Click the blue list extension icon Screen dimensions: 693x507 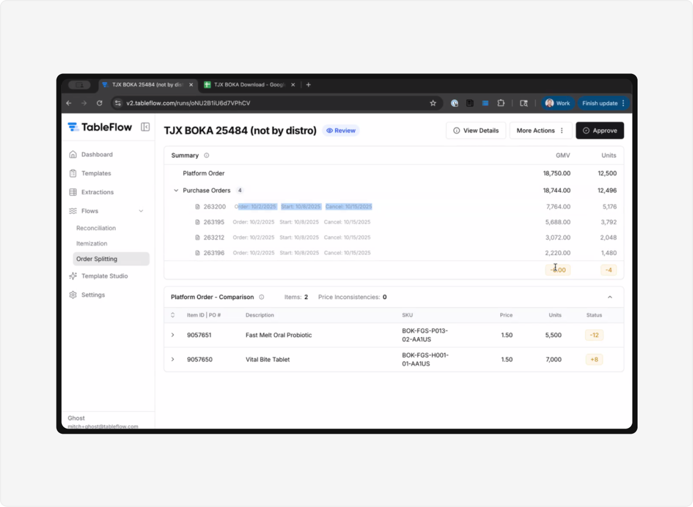(x=485, y=103)
